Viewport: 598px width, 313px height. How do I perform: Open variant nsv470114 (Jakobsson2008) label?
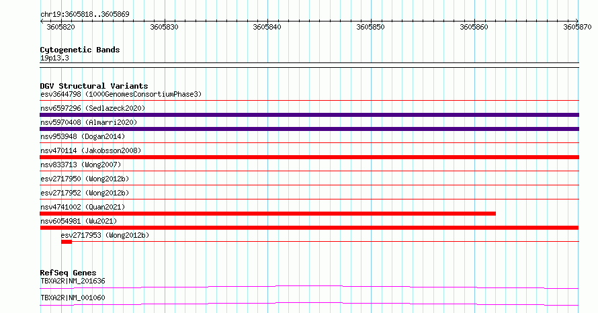tap(91, 150)
